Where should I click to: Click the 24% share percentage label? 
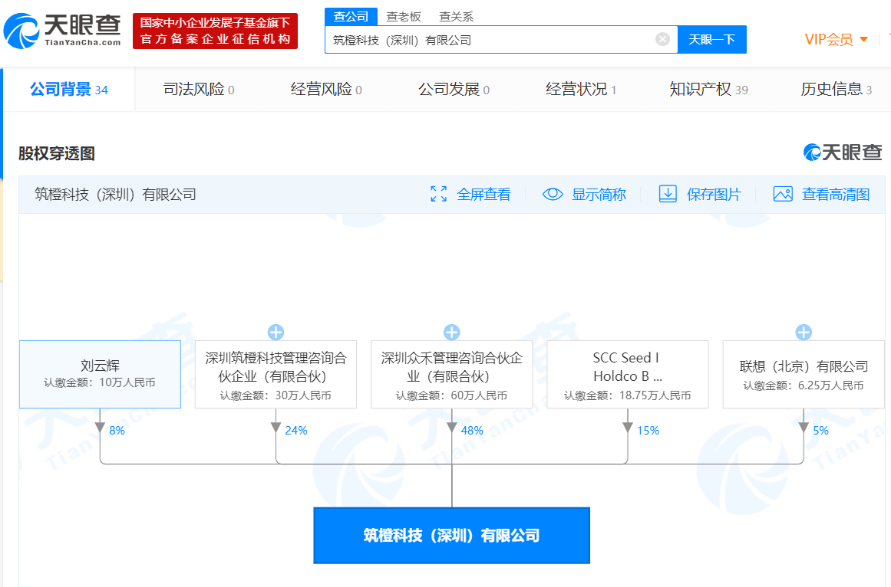[296, 431]
